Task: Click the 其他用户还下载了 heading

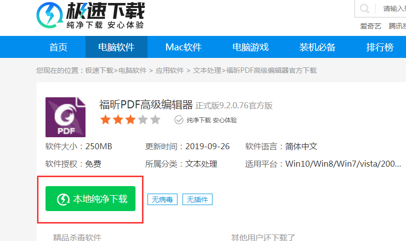Action: click(263, 237)
